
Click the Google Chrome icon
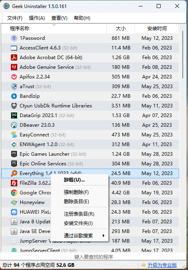click(x=14, y=192)
